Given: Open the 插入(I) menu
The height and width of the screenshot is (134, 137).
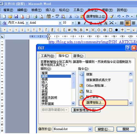Looking at the screenshot, I should pos(50,10).
